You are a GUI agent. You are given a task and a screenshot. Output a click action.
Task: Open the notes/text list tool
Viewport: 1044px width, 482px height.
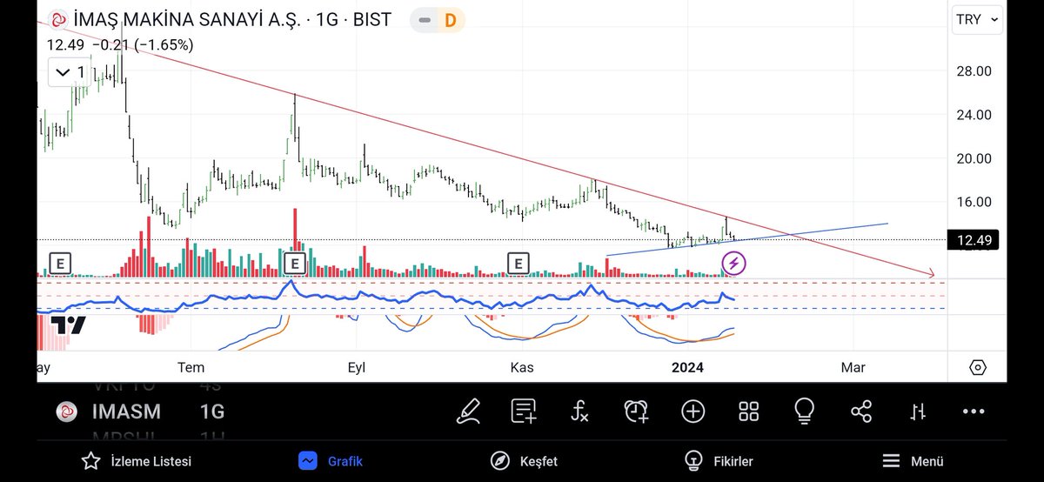click(525, 411)
